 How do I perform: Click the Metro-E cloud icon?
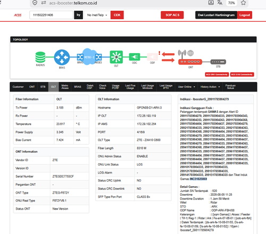click(x=89, y=57)
